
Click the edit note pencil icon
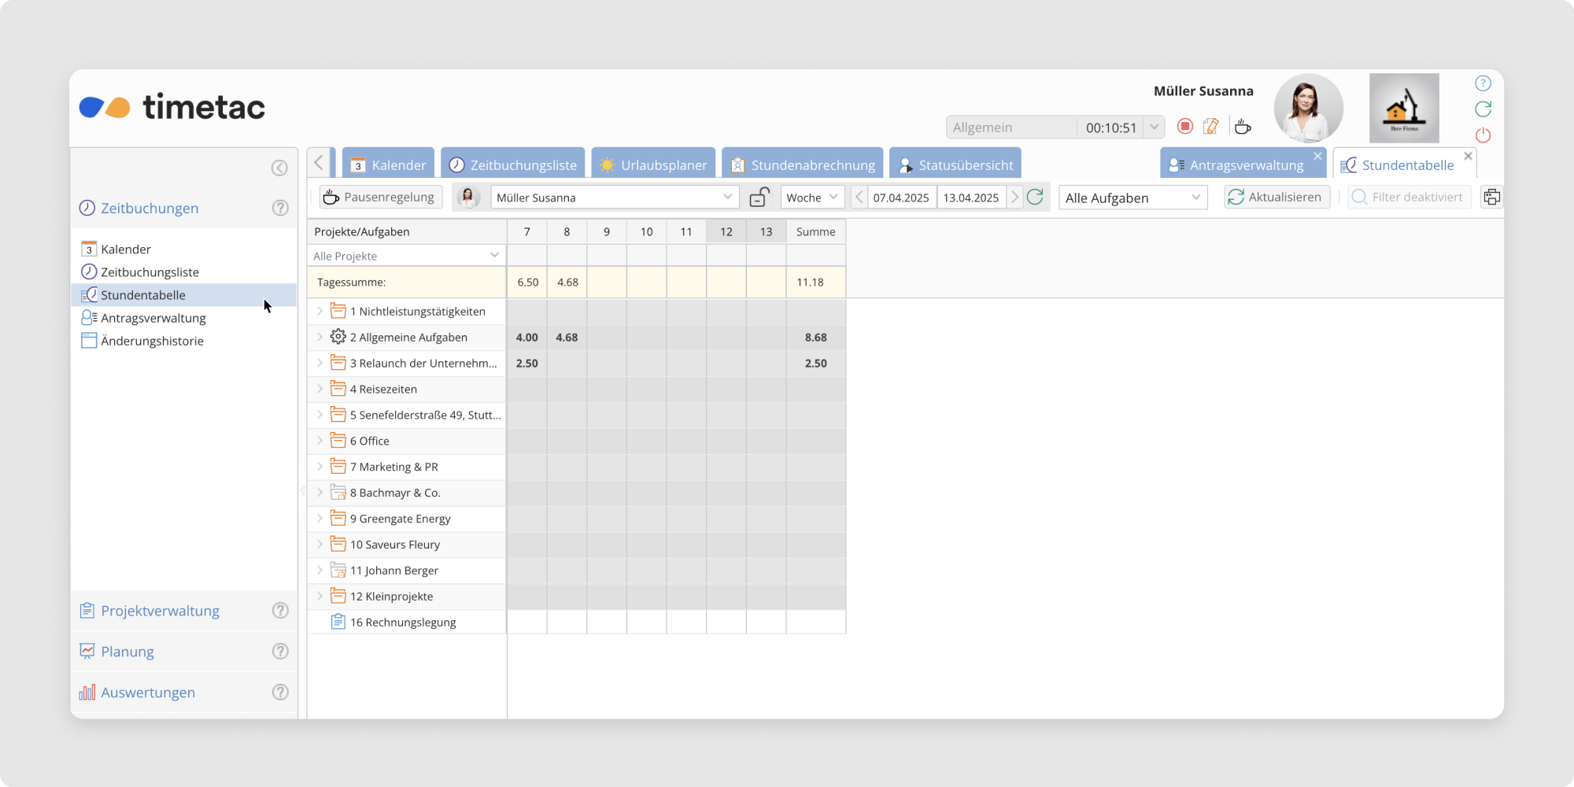(1211, 127)
